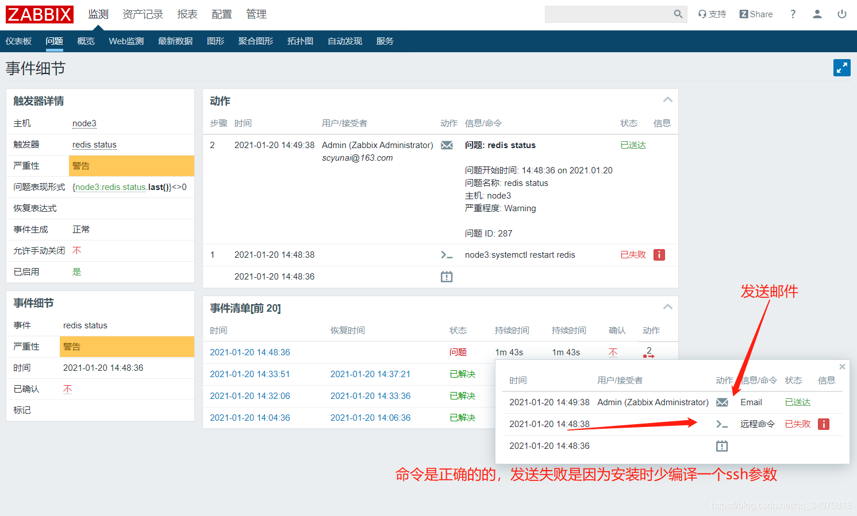Image resolution: width=857 pixels, height=516 pixels.
Task: Click the 1m 43s duration value after 问题
Action: click(509, 352)
